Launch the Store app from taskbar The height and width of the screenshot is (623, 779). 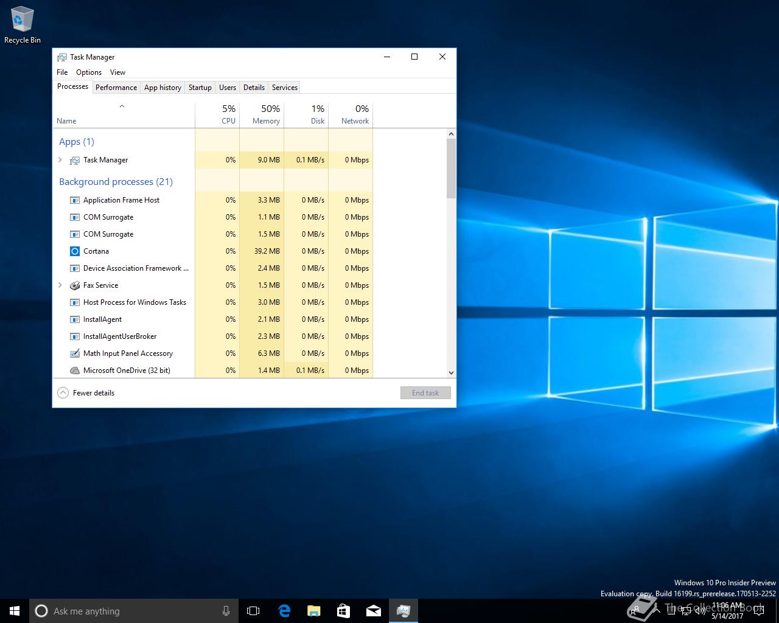point(343,611)
